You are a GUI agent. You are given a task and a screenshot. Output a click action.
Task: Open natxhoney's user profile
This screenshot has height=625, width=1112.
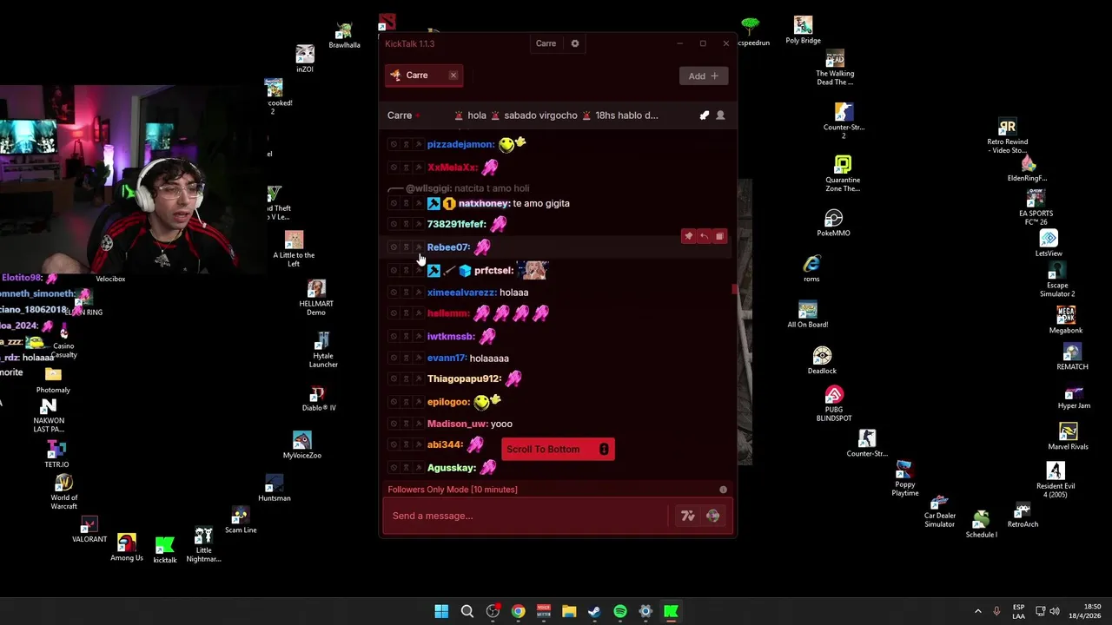483,203
